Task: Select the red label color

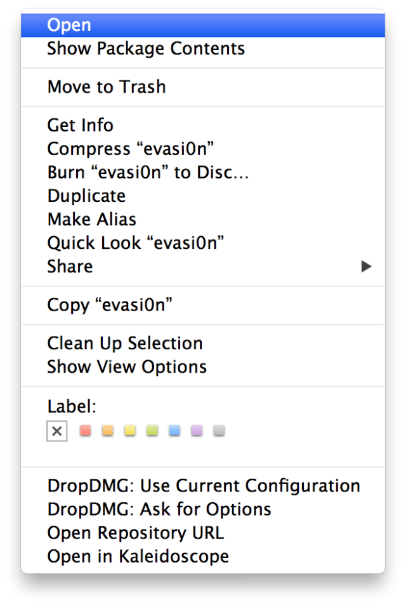Action: click(x=86, y=431)
